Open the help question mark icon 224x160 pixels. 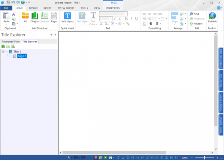click(x=219, y=8)
